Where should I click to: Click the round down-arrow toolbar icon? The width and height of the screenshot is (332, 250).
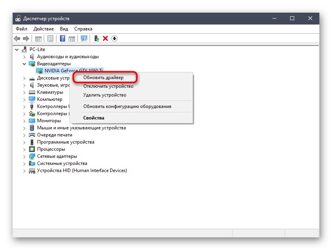[x=114, y=38]
